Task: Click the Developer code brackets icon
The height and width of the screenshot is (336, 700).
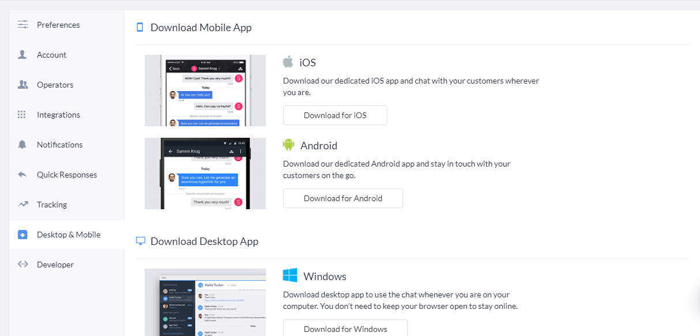Action: click(23, 265)
